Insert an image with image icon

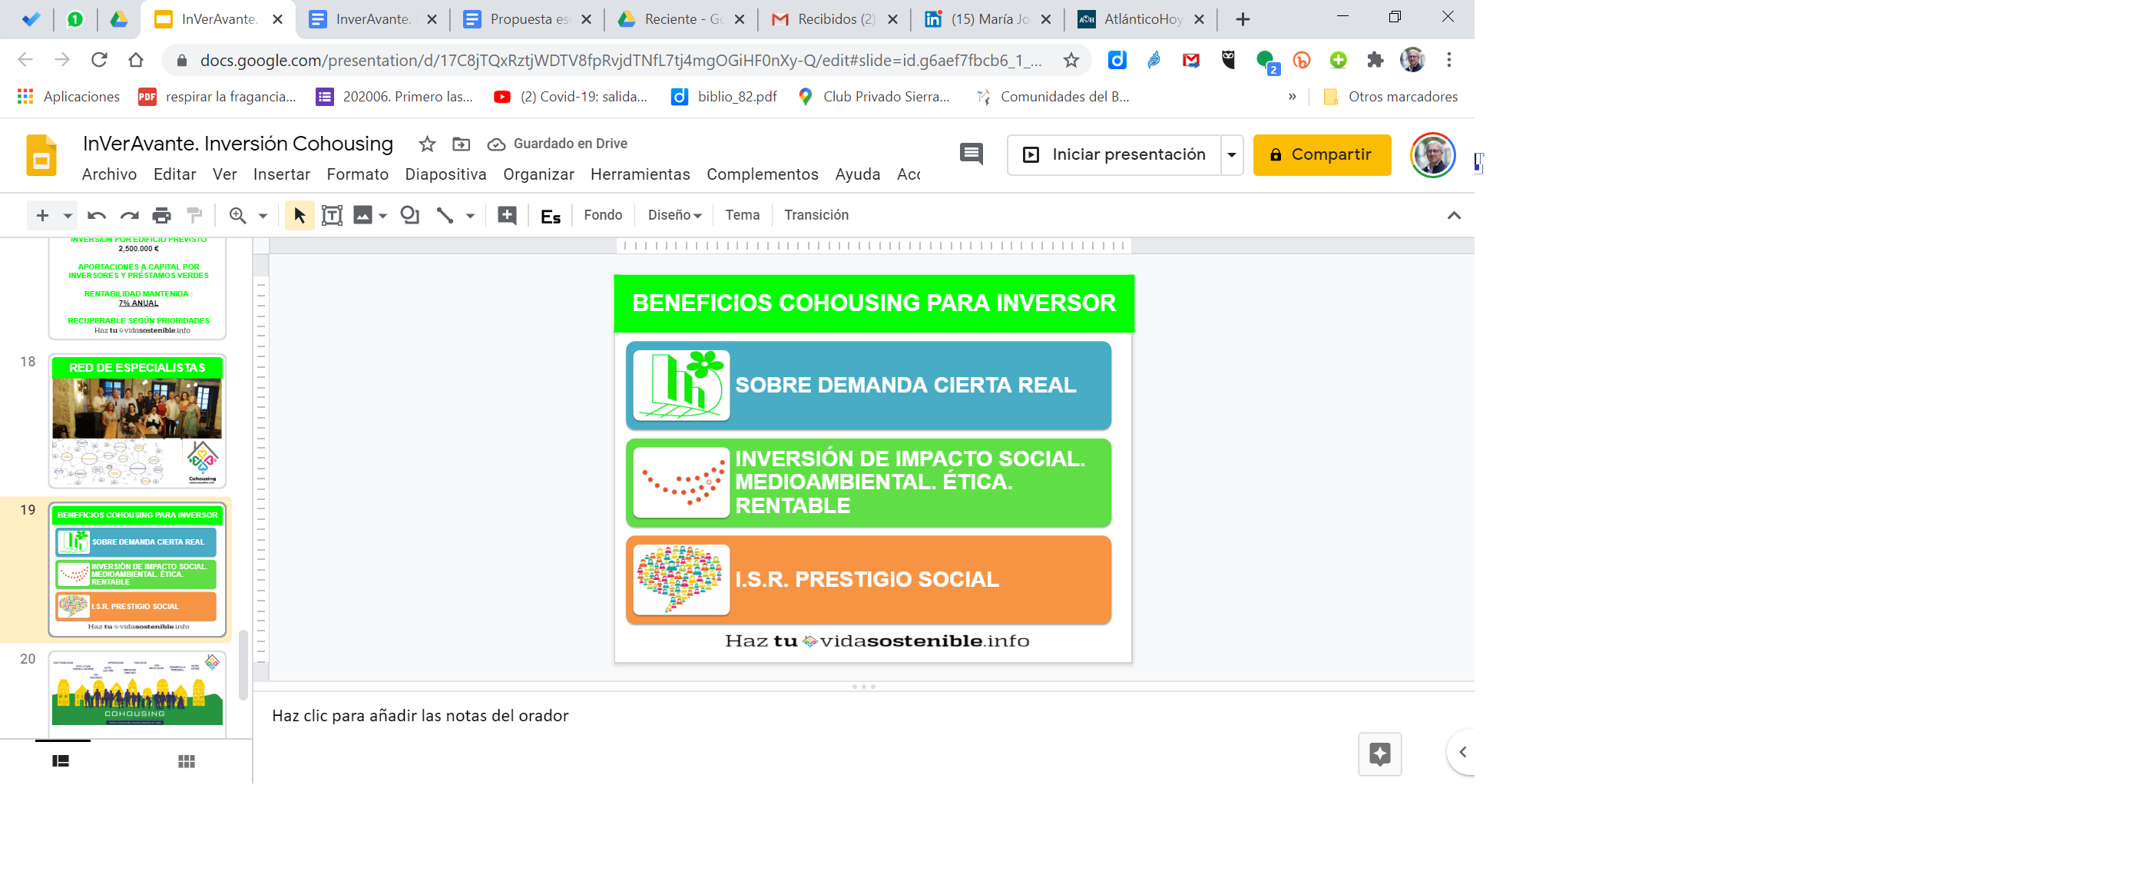coord(362,215)
